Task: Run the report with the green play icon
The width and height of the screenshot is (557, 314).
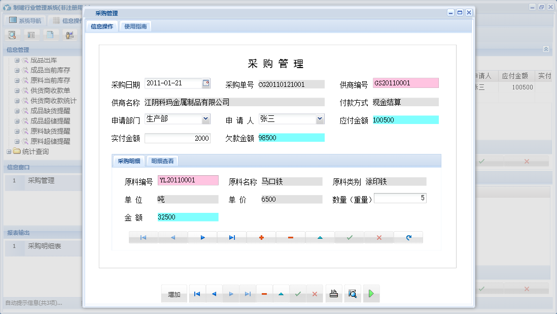Action: [371, 293]
